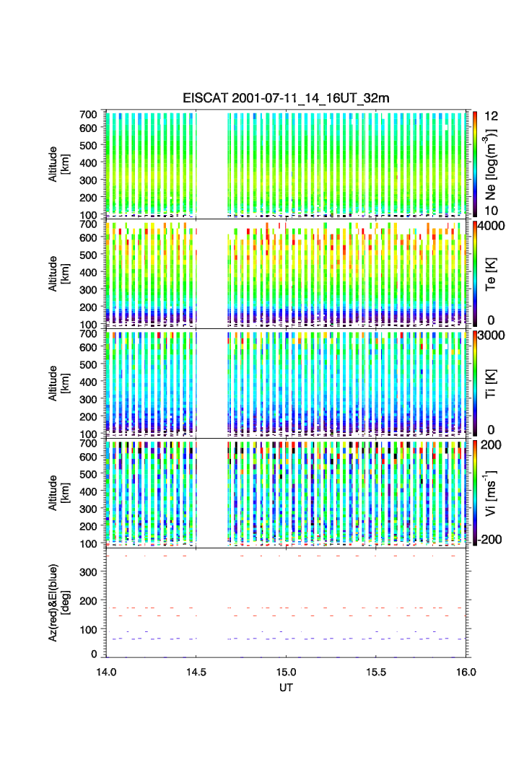Click the 15.0 tick label on UT axis
Screen dimensions: 511x767
pyautogui.click(x=287, y=671)
